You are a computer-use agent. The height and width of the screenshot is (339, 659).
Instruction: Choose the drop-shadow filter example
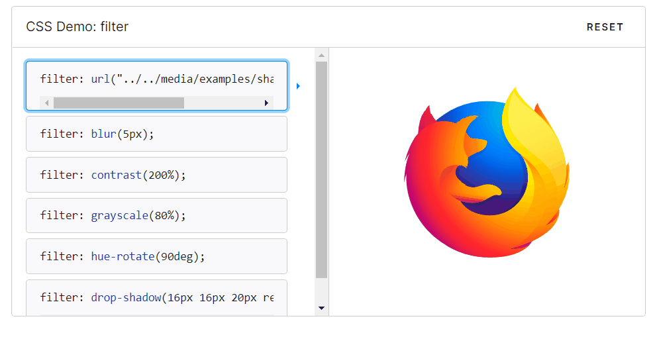tap(156, 298)
